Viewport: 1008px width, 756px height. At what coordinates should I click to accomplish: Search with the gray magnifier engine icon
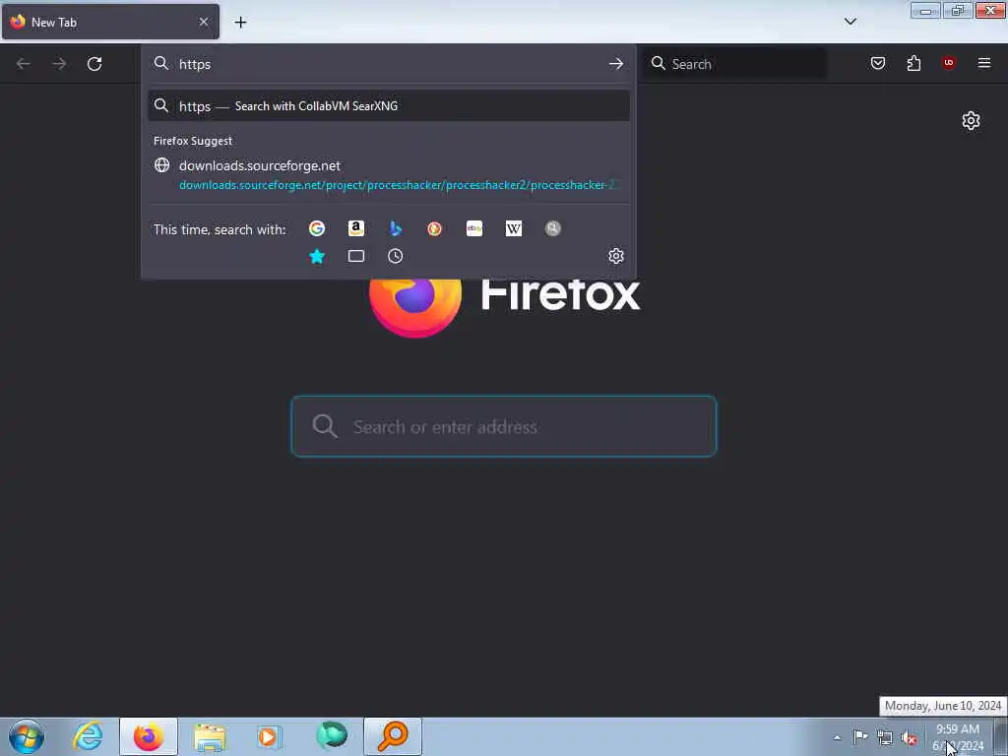553,228
